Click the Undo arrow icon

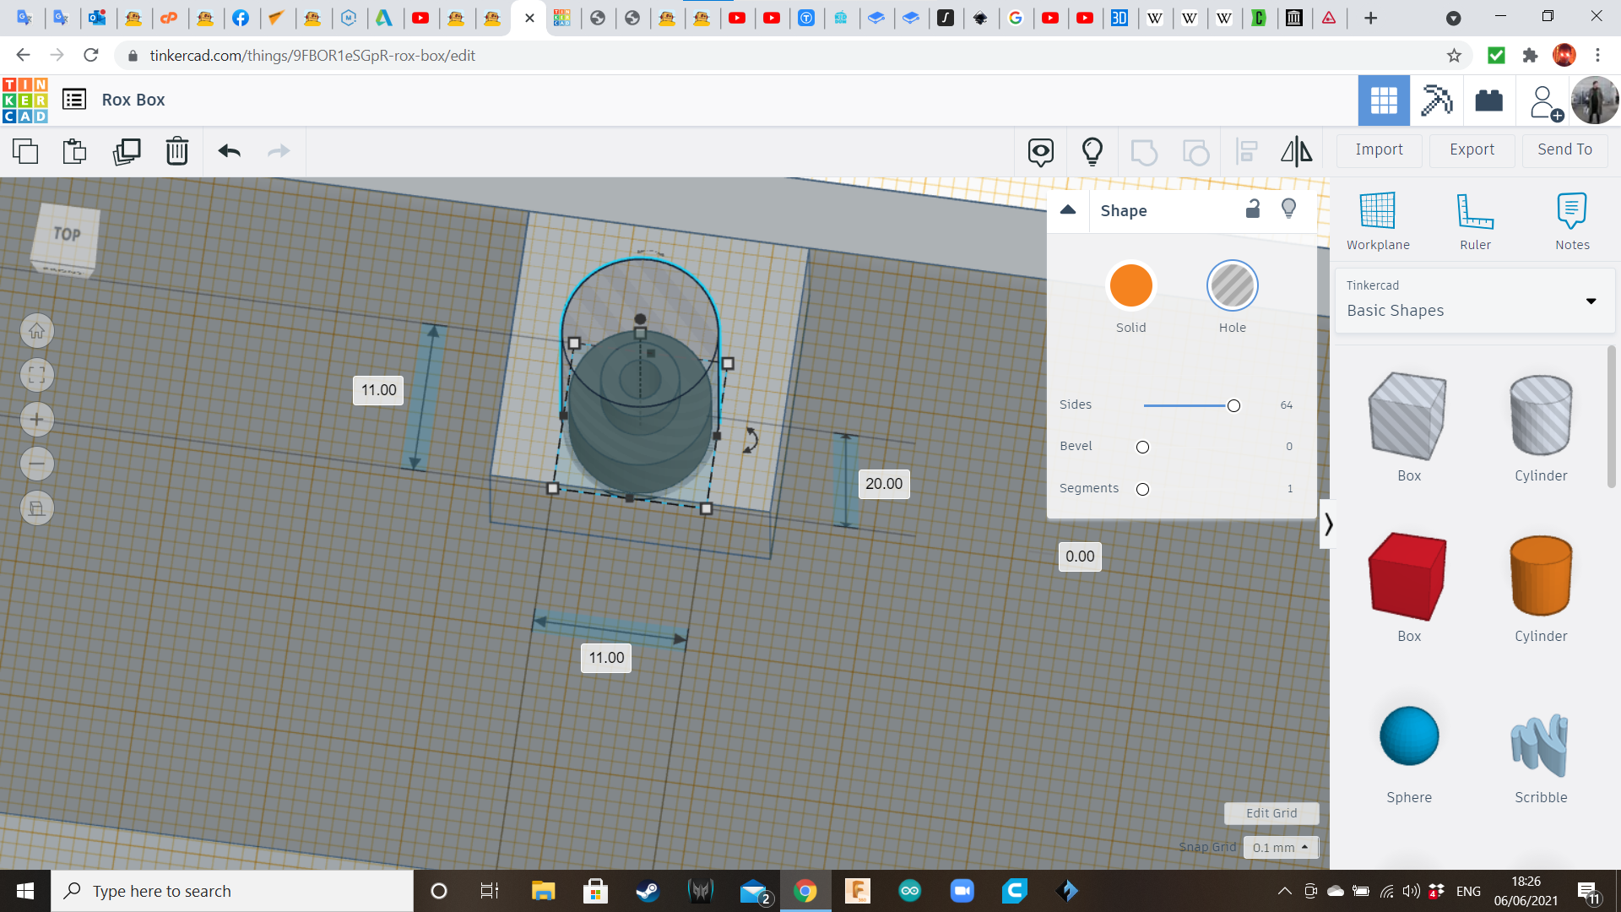point(229,151)
